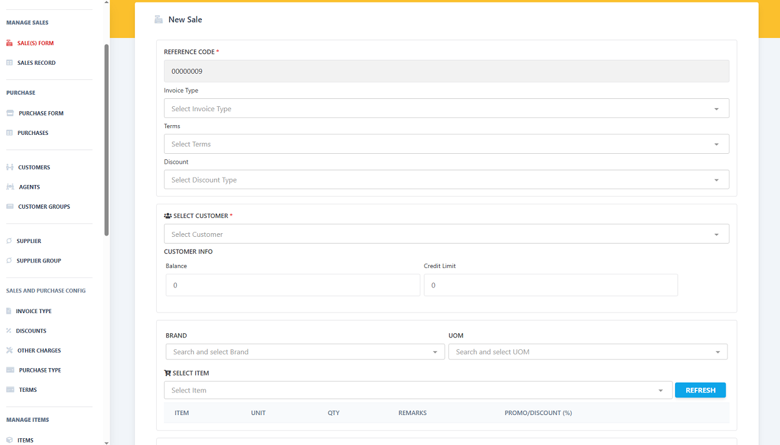This screenshot has height=445, width=780.
Task: Click the Agents icon in sidebar
Action: (x=10, y=187)
